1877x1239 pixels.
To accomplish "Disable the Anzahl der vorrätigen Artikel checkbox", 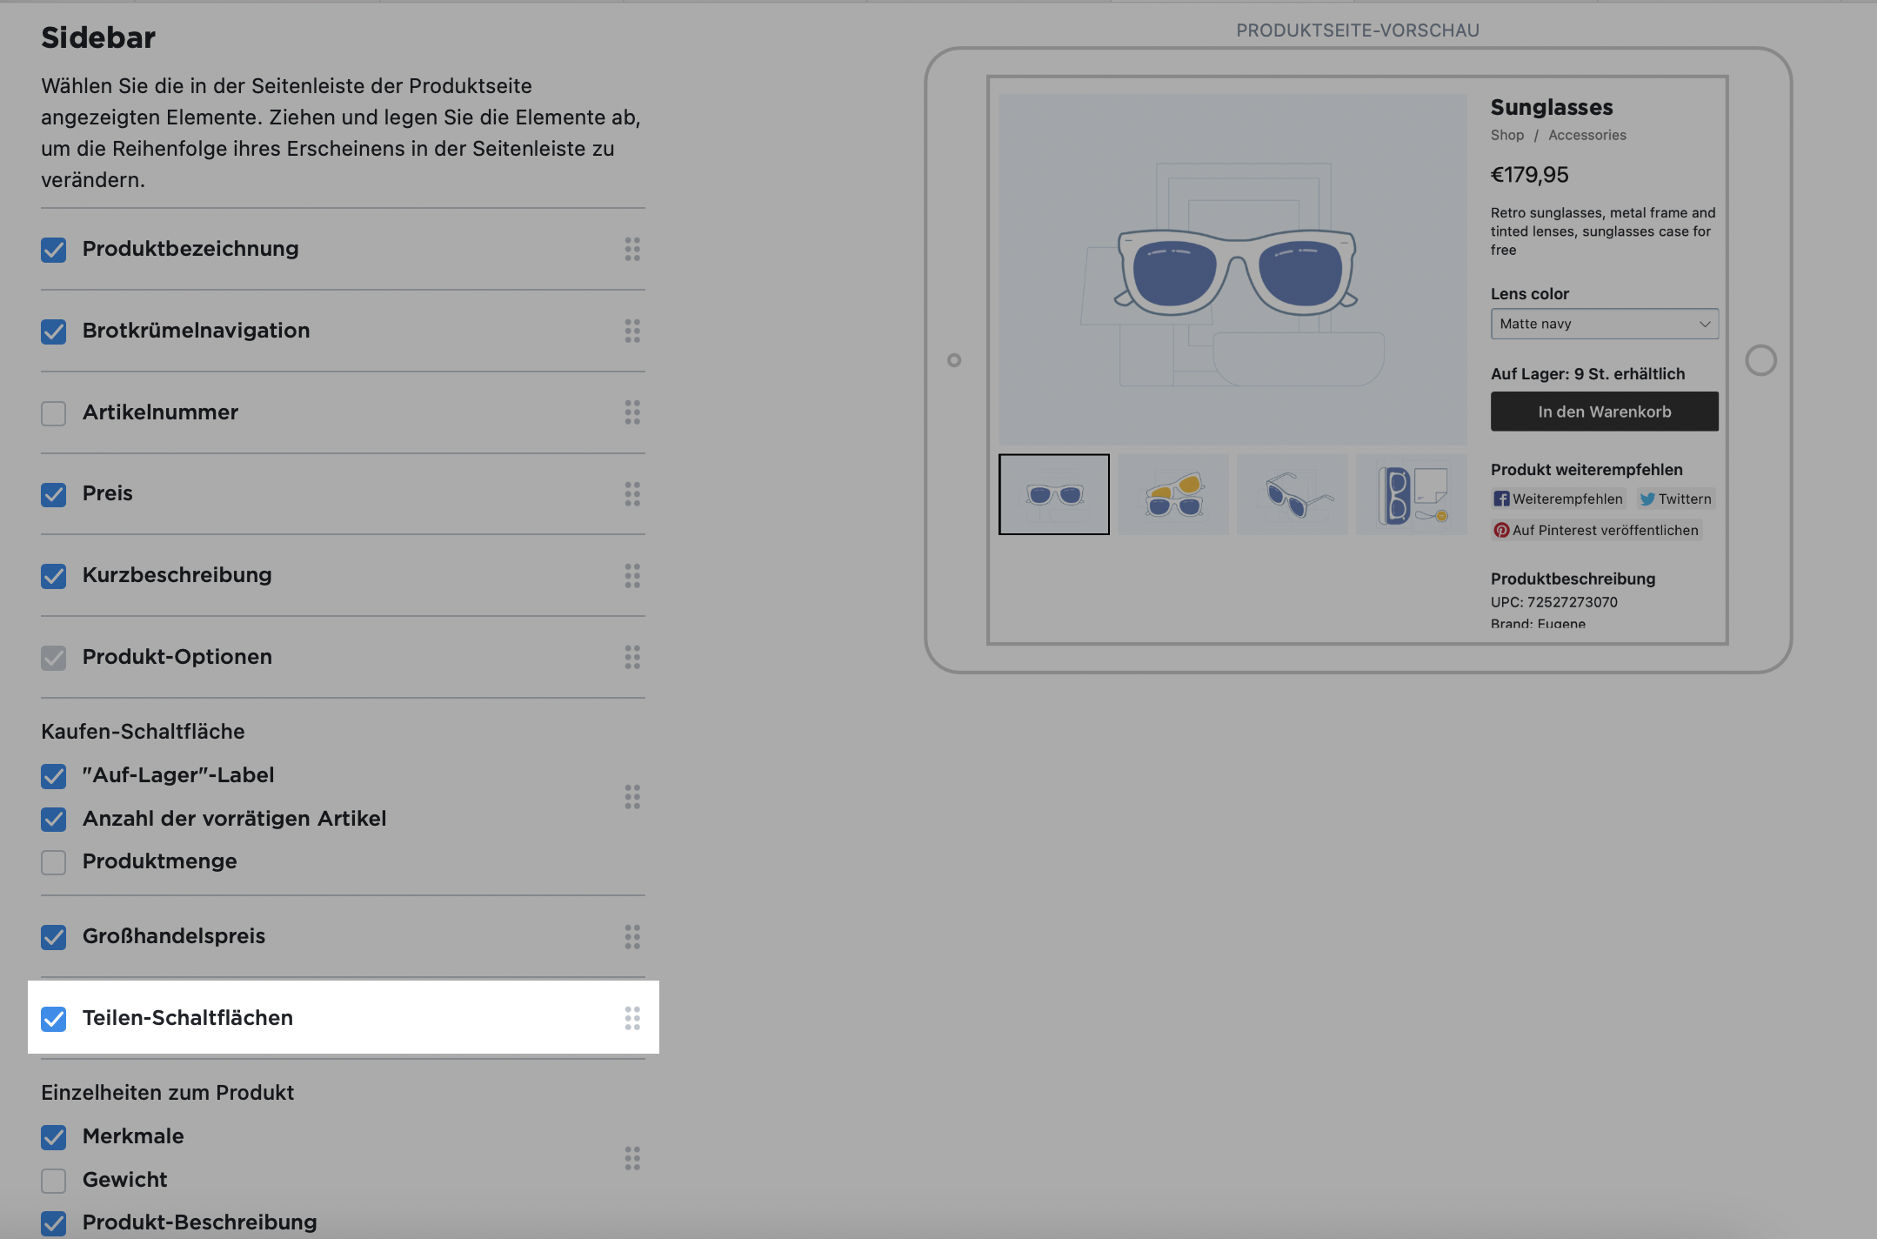I will click(53, 820).
